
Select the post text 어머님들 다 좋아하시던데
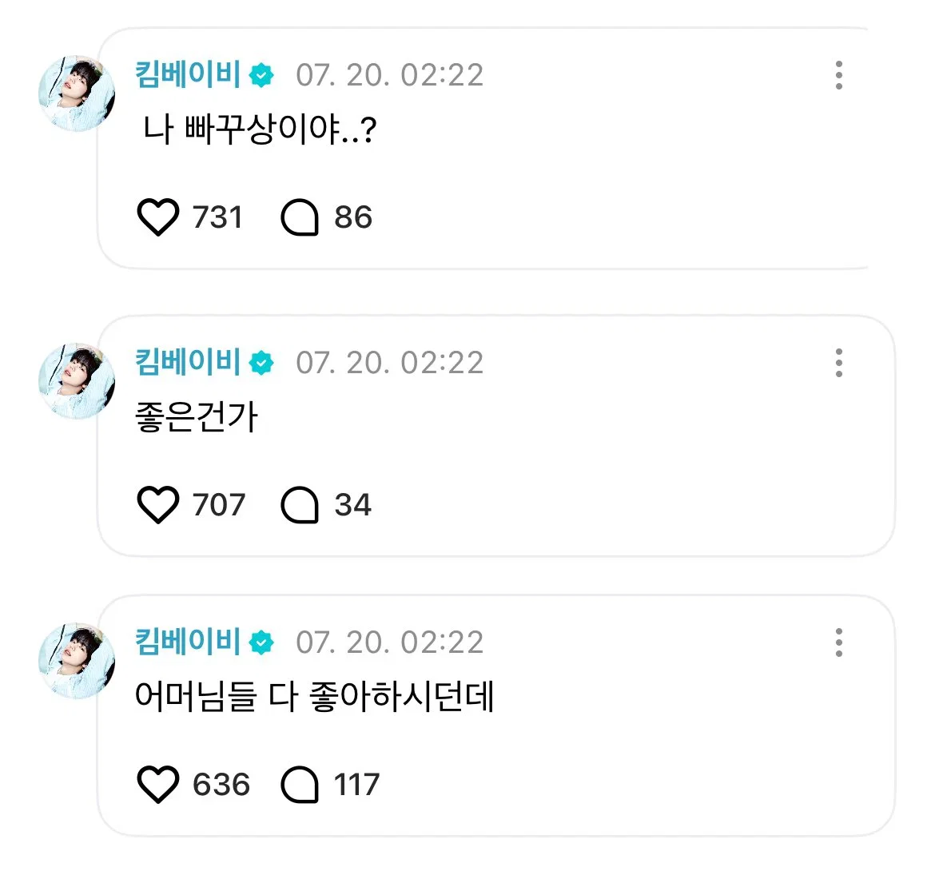pyautogui.click(x=314, y=696)
